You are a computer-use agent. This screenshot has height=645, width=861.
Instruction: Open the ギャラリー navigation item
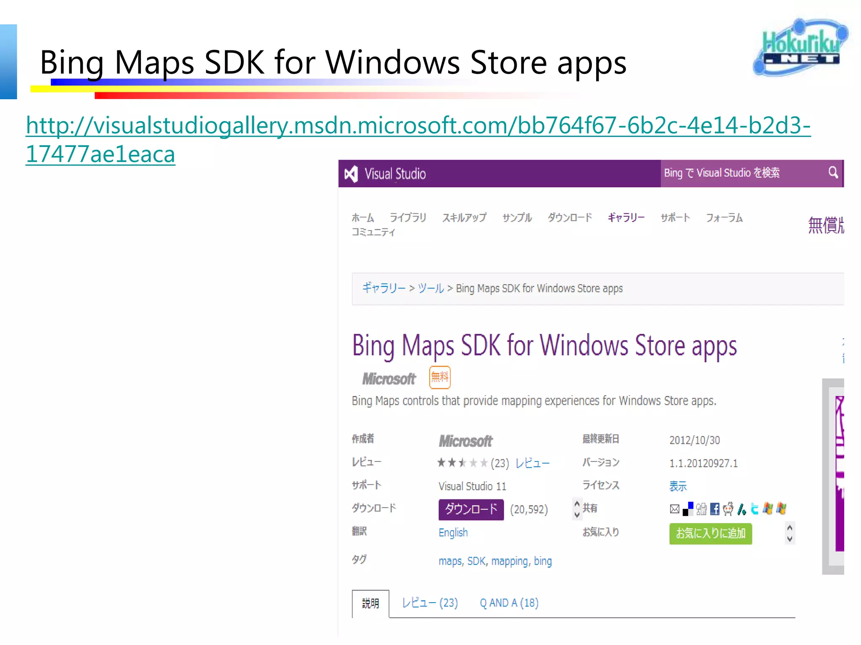626,218
